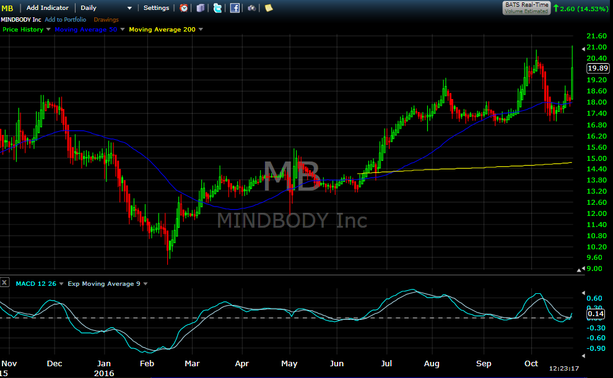The width and height of the screenshot is (613, 378).
Task: Share chart via Facebook icon
Action: [235, 8]
